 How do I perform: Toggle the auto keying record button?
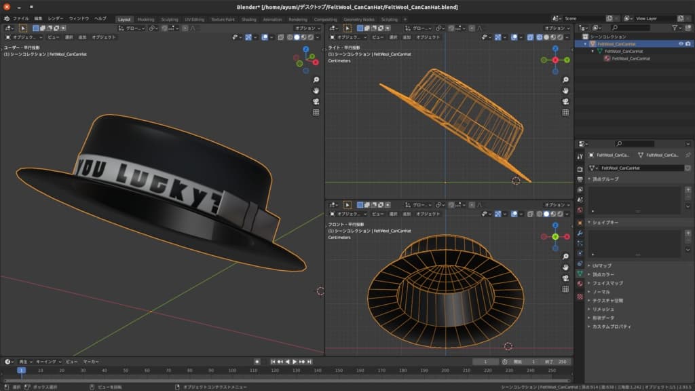[257, 362]
